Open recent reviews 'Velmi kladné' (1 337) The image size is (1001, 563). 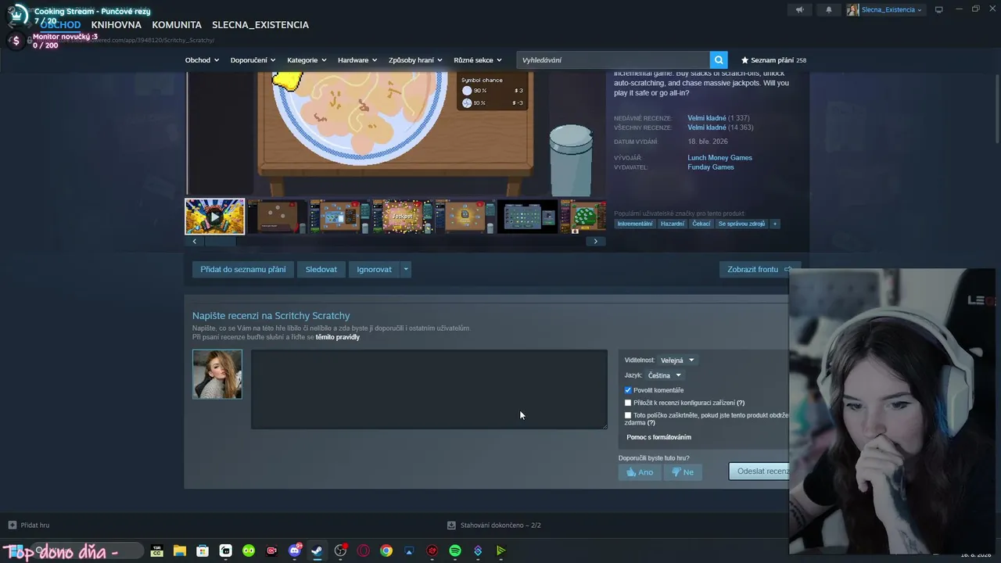pyautogui.click(x=707, y=118)
